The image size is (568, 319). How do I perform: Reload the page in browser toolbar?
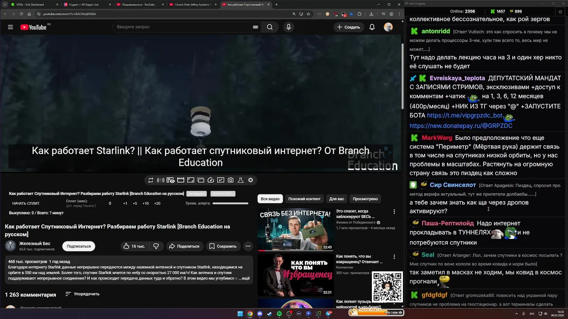(x=21, y=14)
